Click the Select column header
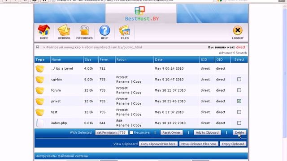The width and height of the screenshot is (287, 161). [239, 59]
